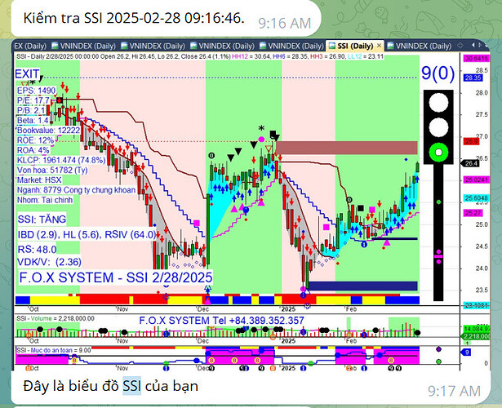Click the cyan 23.1081 price label
Screen dimensions: 502x408
pyautogui.click(x=477, y=306)
